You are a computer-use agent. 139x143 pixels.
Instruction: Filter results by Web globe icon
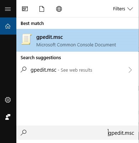(x=59, y=9)
